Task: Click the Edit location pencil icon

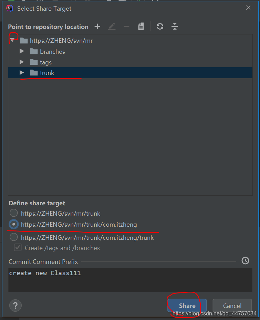Action: [112, 27]
